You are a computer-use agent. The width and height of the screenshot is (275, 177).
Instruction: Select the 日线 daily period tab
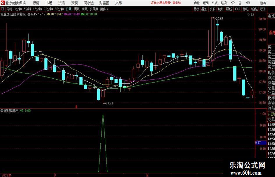69,9
